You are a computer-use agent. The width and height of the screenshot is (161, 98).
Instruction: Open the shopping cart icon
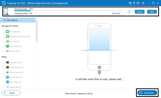130,3
